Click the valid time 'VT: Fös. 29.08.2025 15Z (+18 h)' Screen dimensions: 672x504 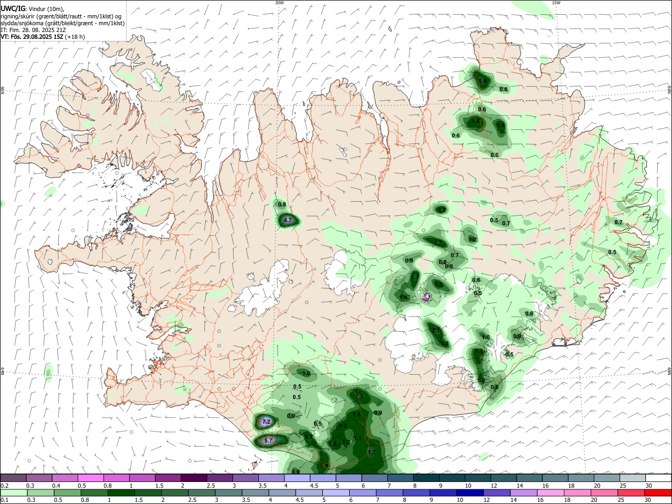click(x=43, y=37)
